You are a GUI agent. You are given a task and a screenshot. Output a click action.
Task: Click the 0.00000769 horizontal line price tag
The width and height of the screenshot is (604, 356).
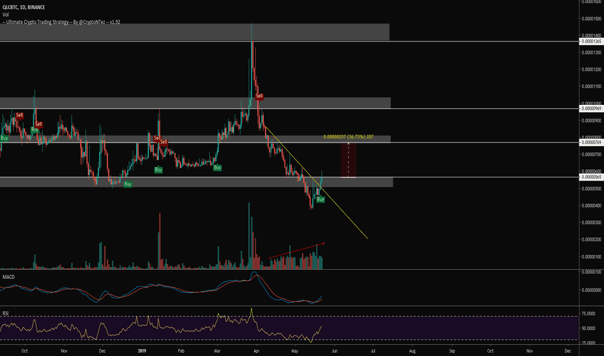click(x=591, y=142)
